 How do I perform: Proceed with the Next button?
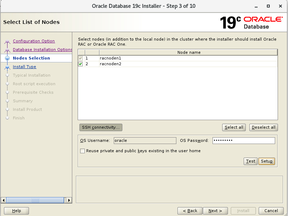click(x=215, y=211)
